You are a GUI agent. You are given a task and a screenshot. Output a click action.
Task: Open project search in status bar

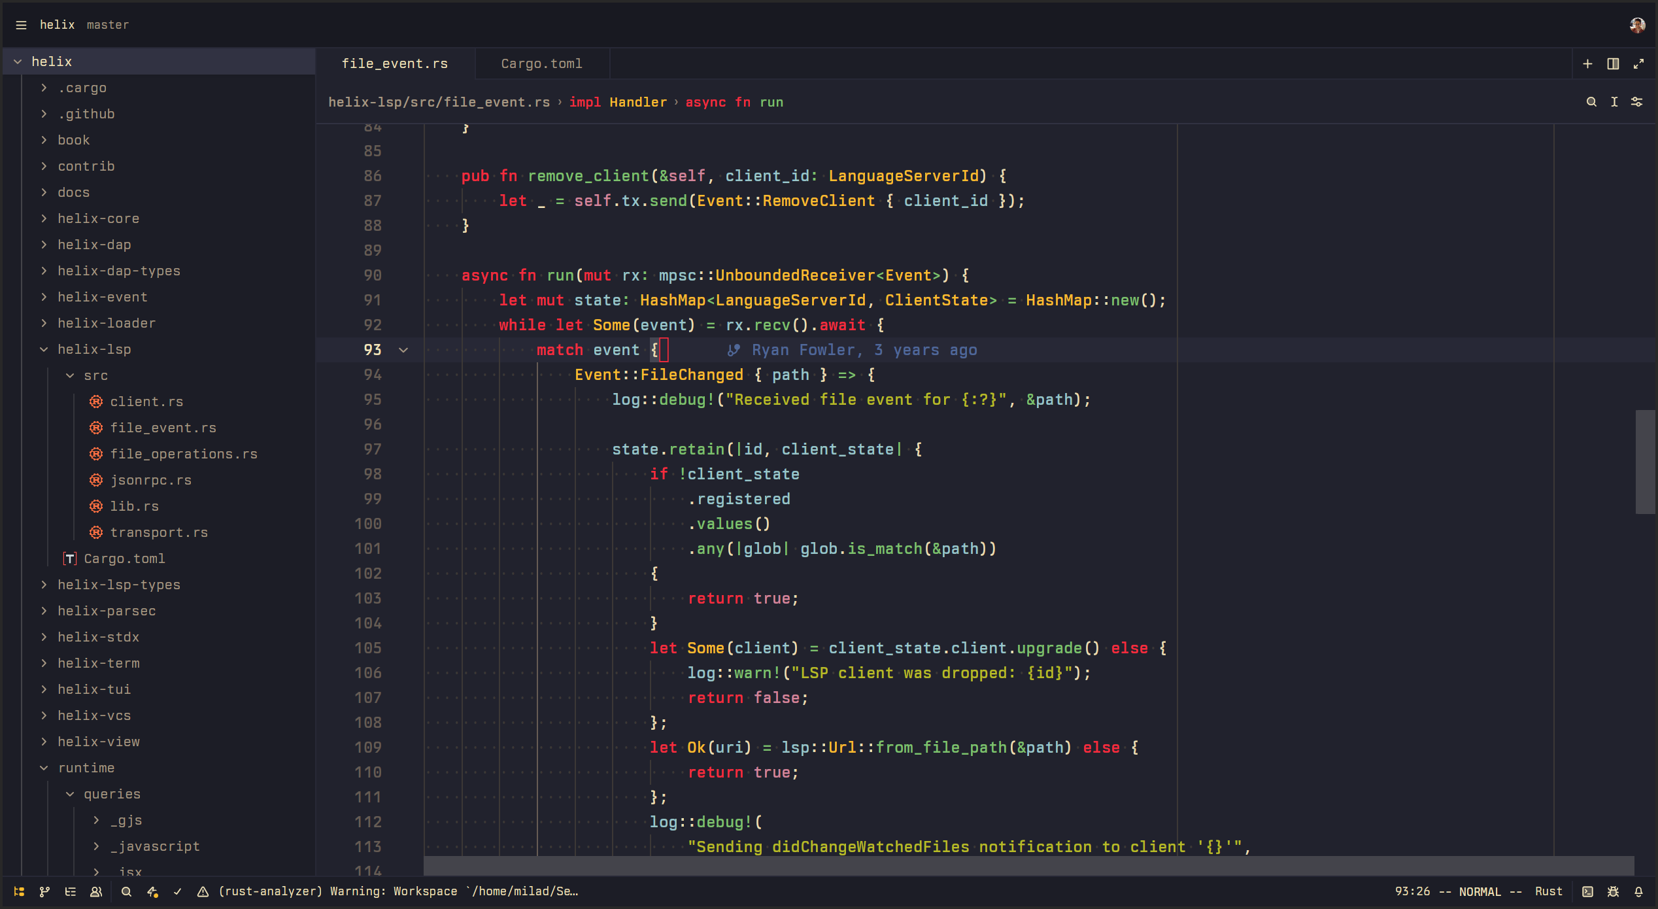pos(127,891)
